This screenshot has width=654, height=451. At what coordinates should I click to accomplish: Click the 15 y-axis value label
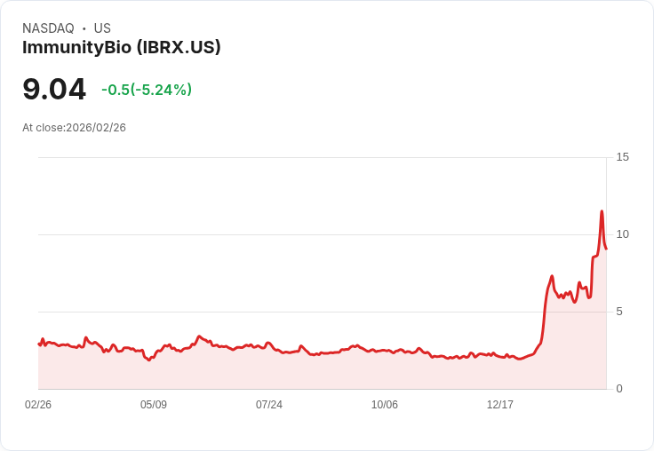tap(622, 157)
